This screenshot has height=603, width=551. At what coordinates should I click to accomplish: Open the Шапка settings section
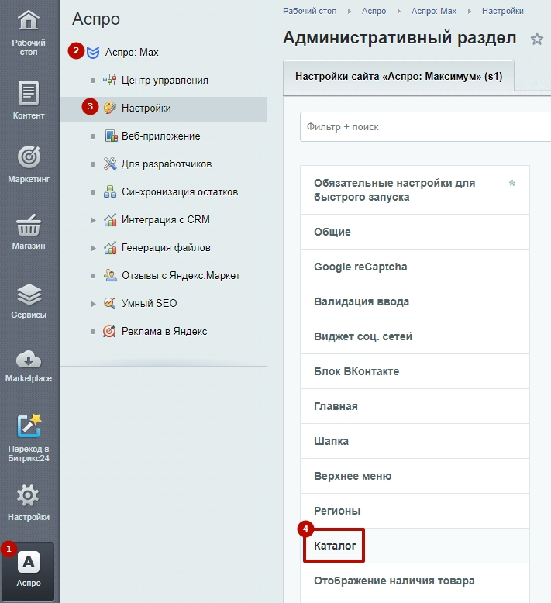[415, 441]
